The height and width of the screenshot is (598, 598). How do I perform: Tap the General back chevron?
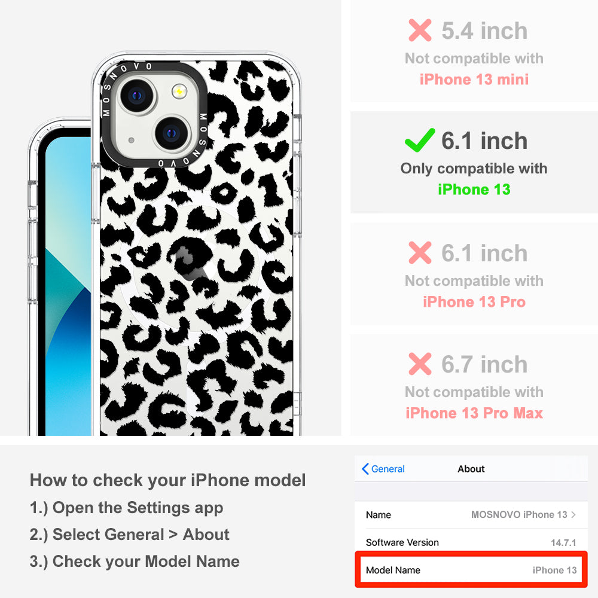tap(365, 469)
